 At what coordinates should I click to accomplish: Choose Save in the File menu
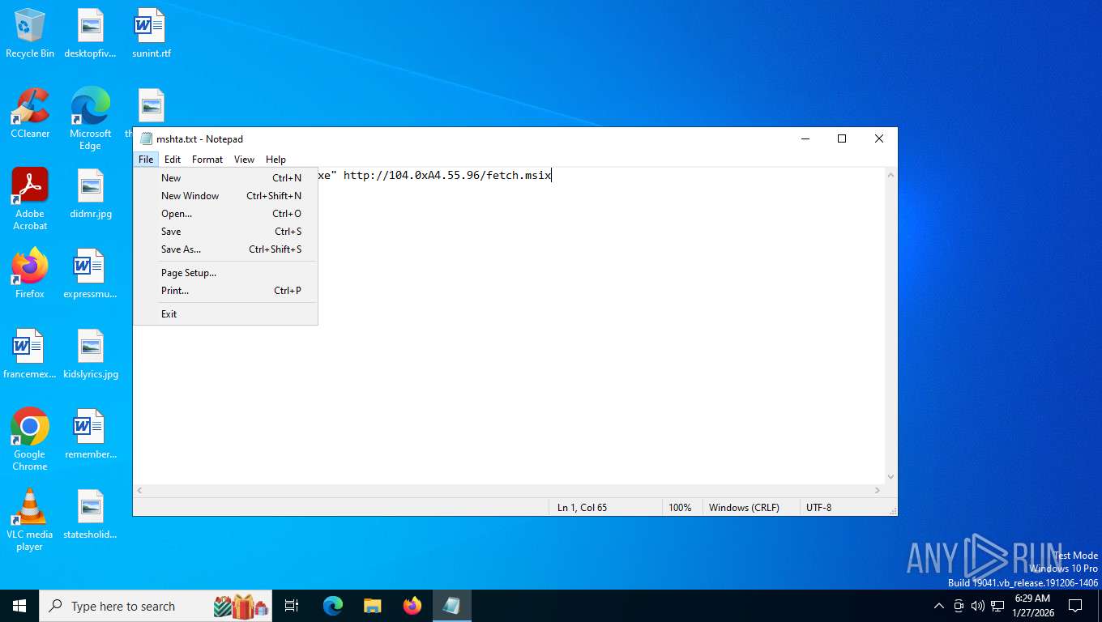click(x=226, y=232)
